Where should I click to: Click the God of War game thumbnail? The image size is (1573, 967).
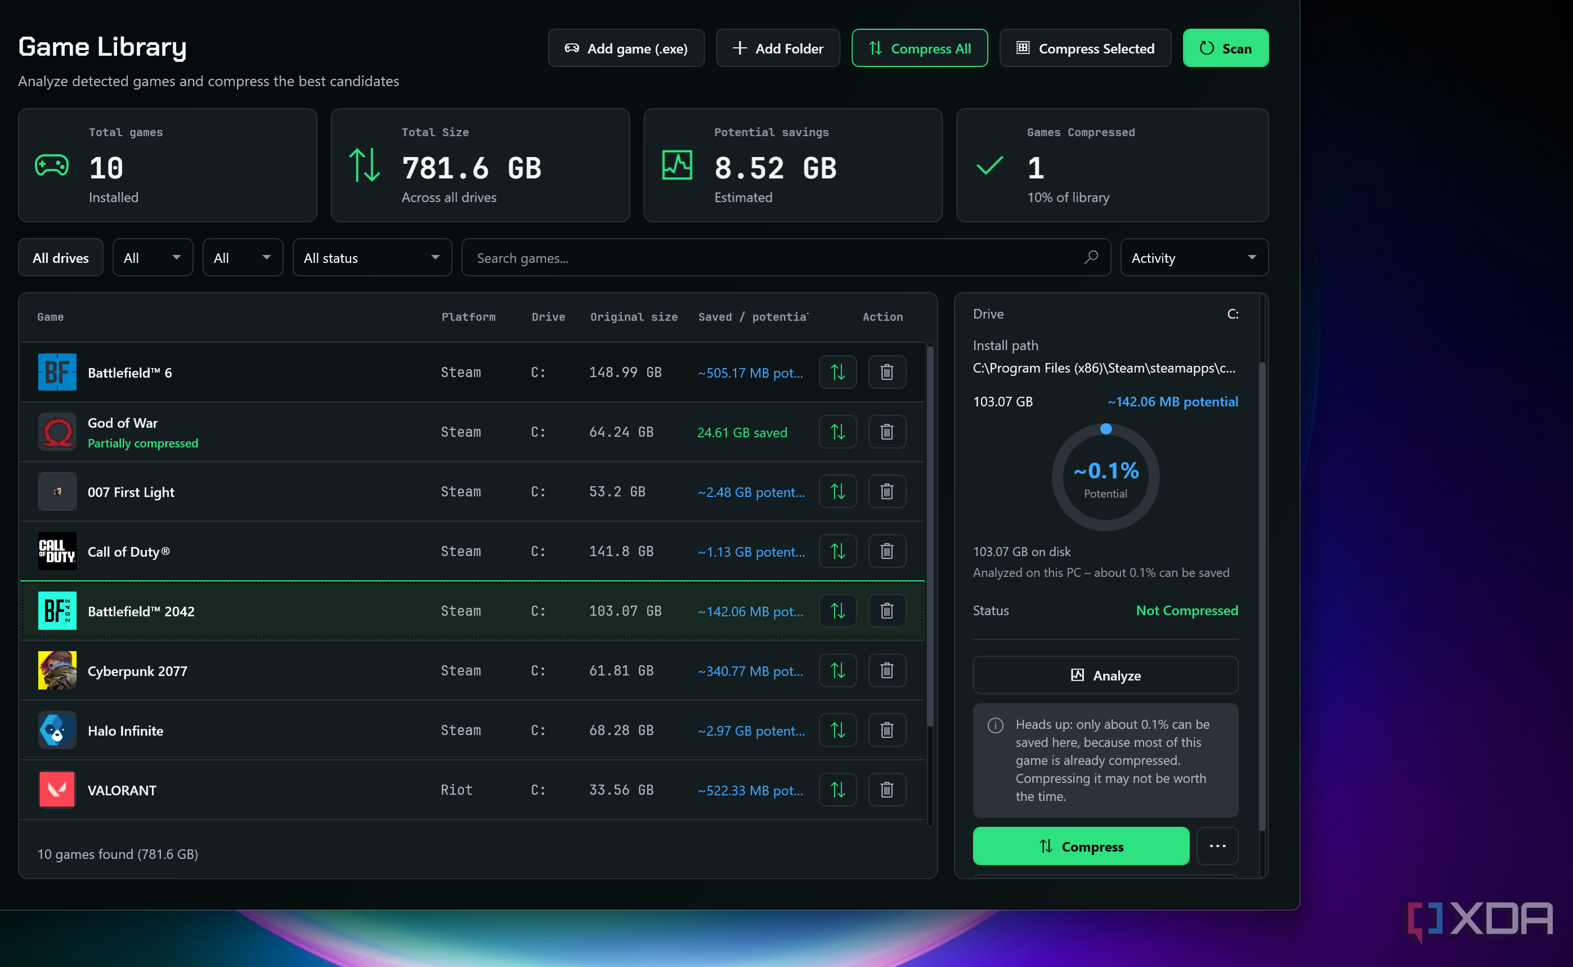(x=57, y=432)
